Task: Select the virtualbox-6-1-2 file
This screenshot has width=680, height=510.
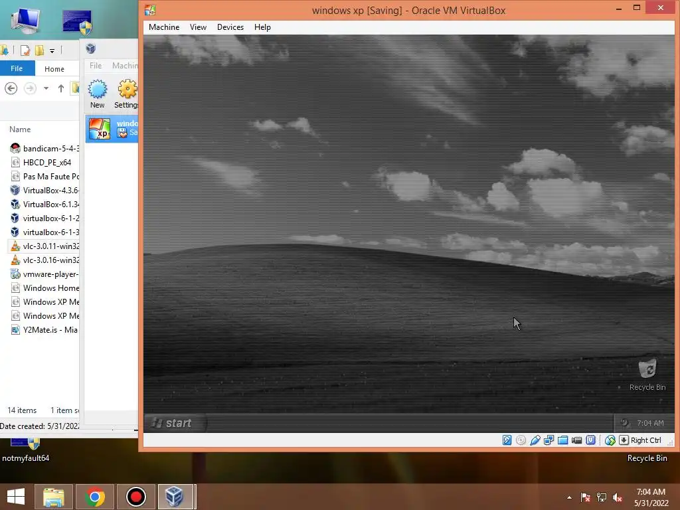Action: point(44,218)
